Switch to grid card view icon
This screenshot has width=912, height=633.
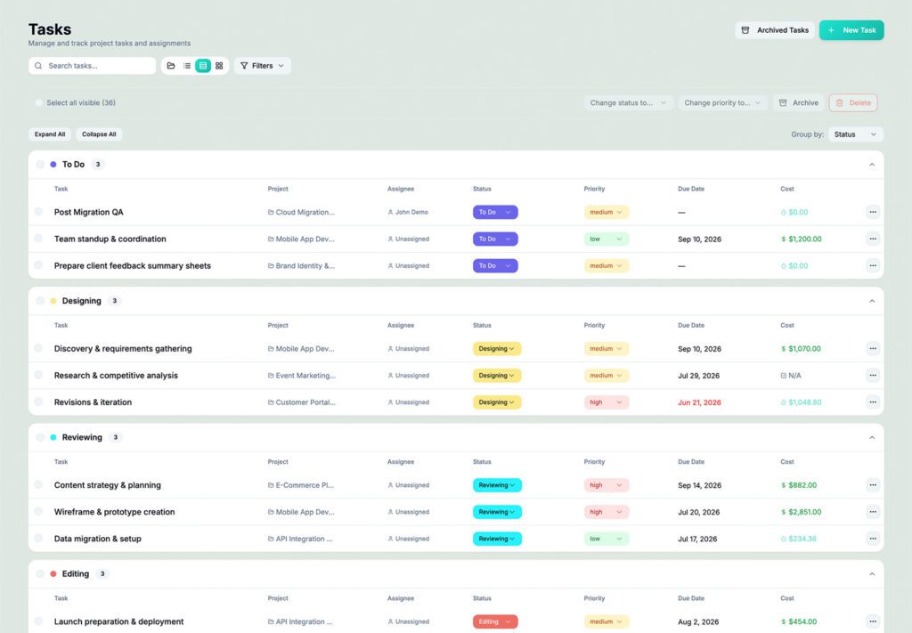[x=219, y=66]
